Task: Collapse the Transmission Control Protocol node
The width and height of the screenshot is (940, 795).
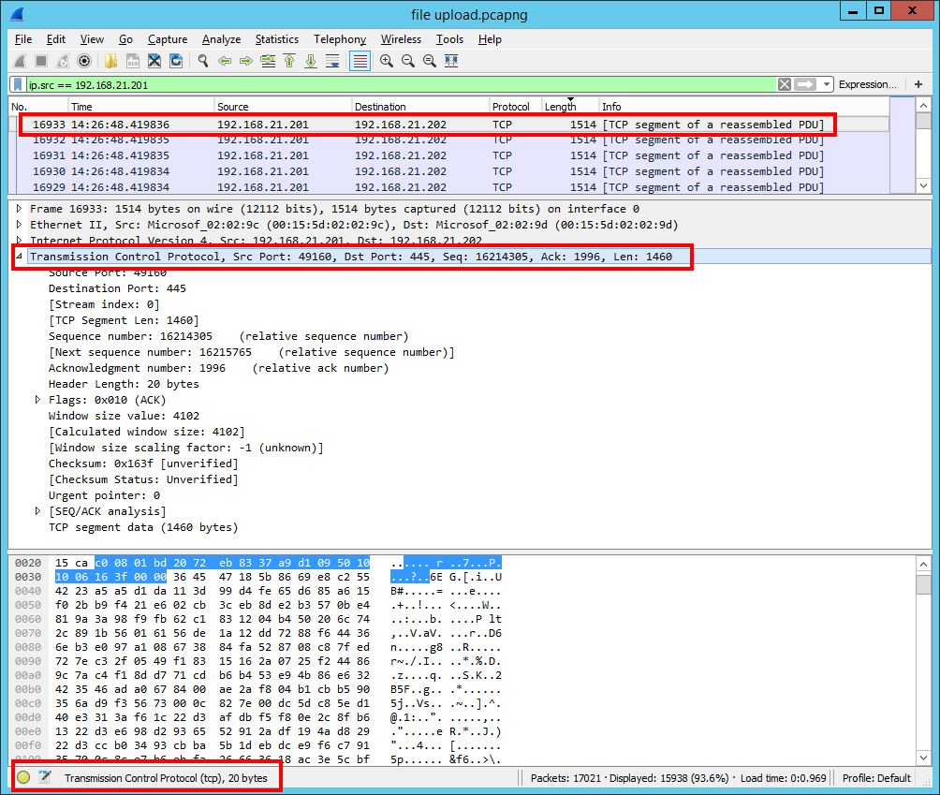Action: point(19,257)
